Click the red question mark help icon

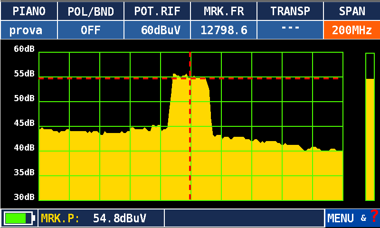point(374,215)
